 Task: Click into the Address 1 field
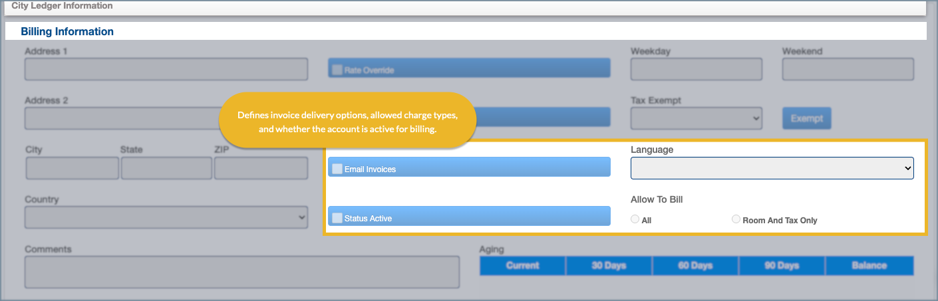166,69
